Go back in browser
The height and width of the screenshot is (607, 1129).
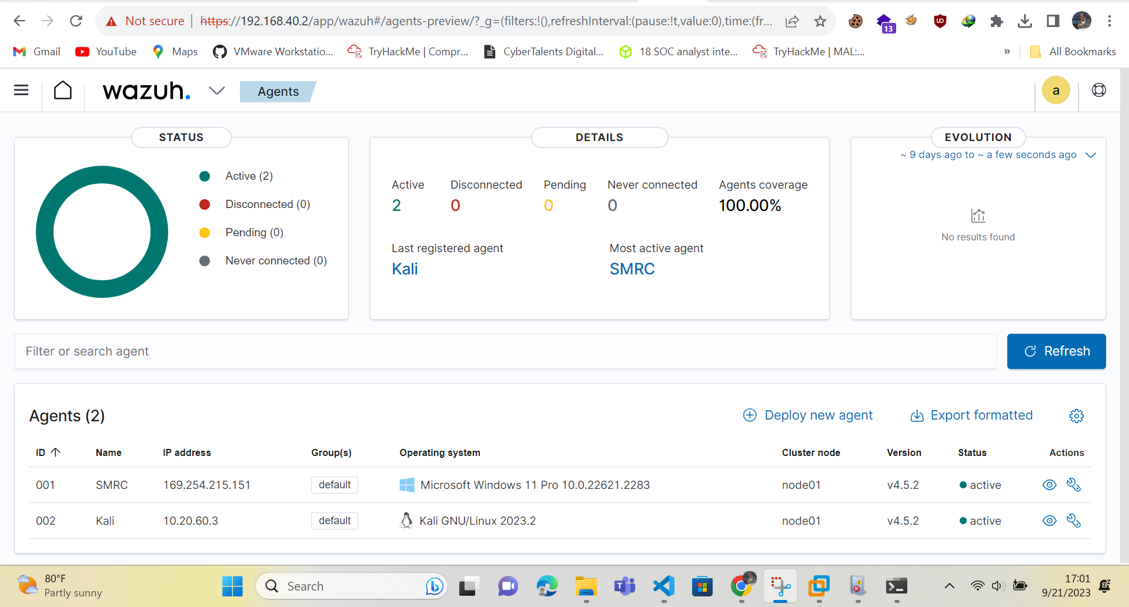(x=19, y=21)
